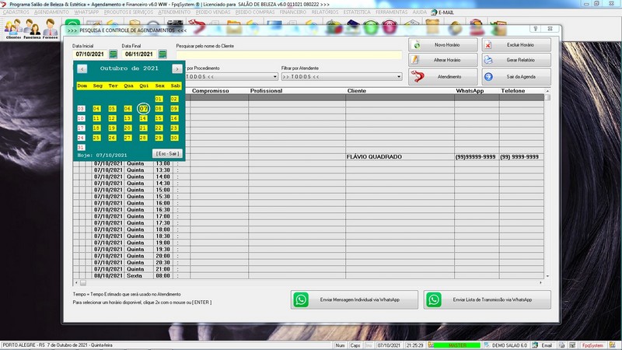Select day 01 in the calendar
The width and height of the screenshot is (622, 350).
pyautogui.click(x=159, y=99)
